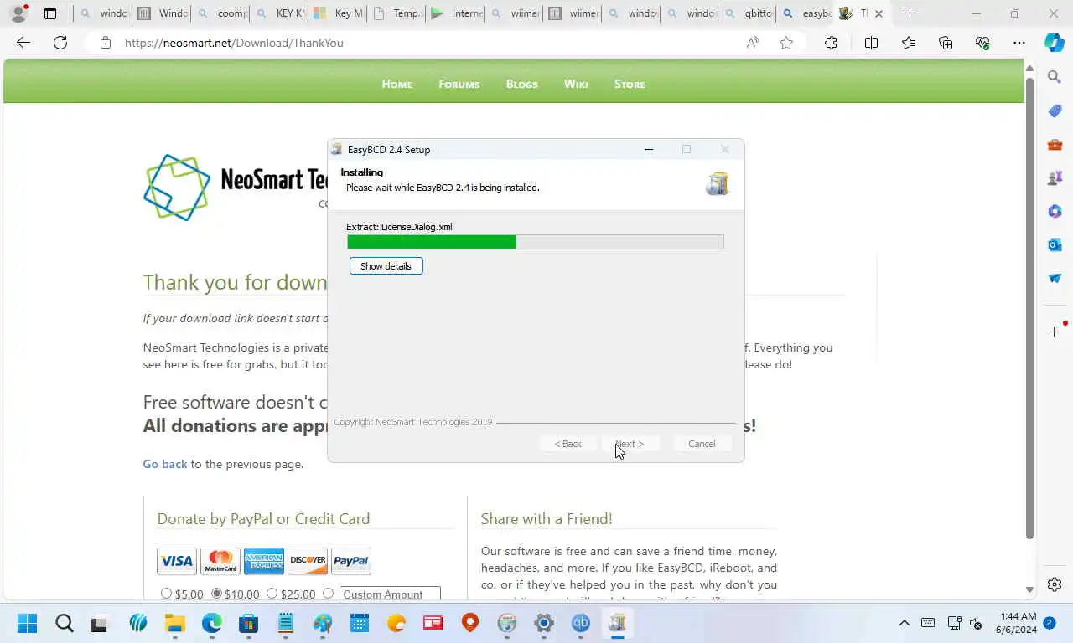The width and height of the screenshot is (1073, 643).
Task: Click the Read aloud icon in address bar
Action: tap(753, 43)
